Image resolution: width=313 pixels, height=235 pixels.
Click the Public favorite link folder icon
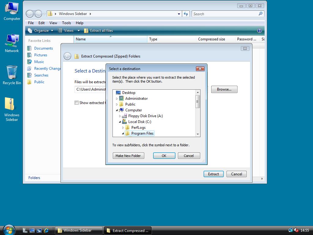29,82
